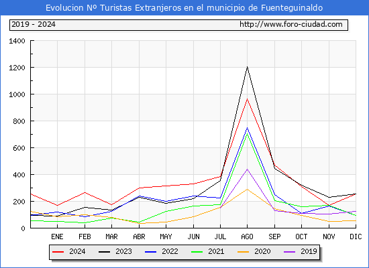Select the 2021 legend label

216,251
